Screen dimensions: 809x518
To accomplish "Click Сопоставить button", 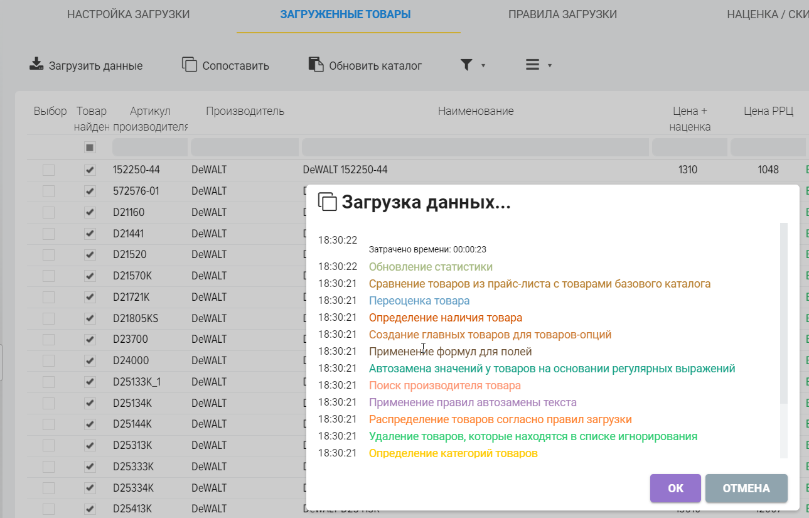I will (x=225, y=65).
